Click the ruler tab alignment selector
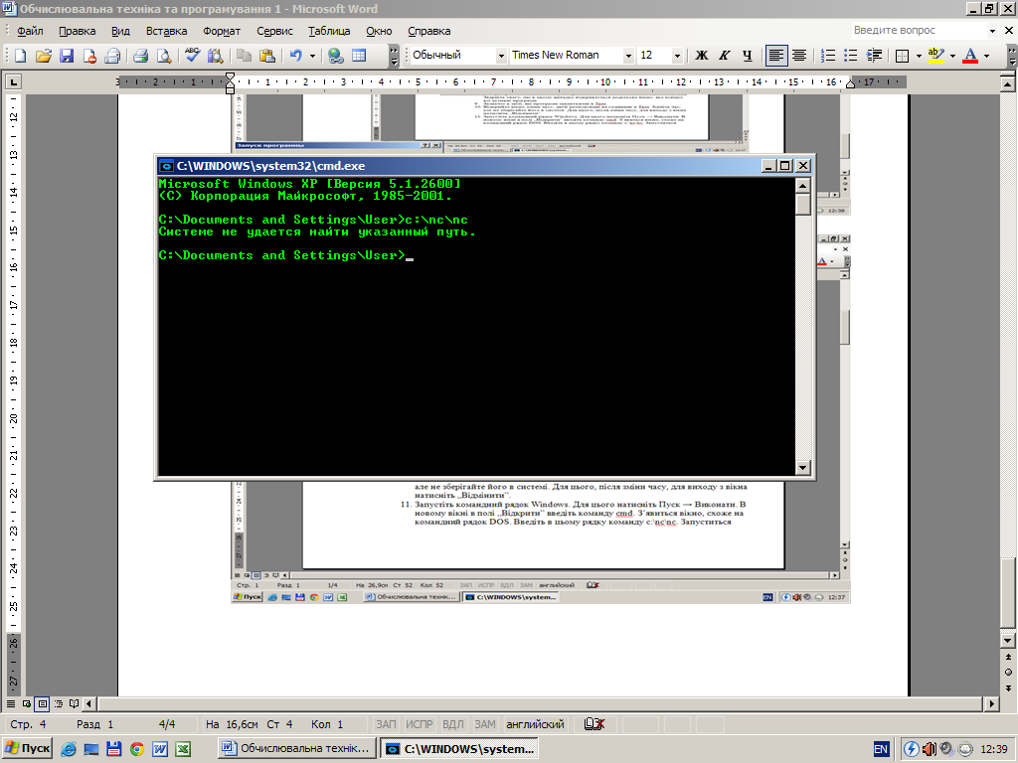 [13, 81]
